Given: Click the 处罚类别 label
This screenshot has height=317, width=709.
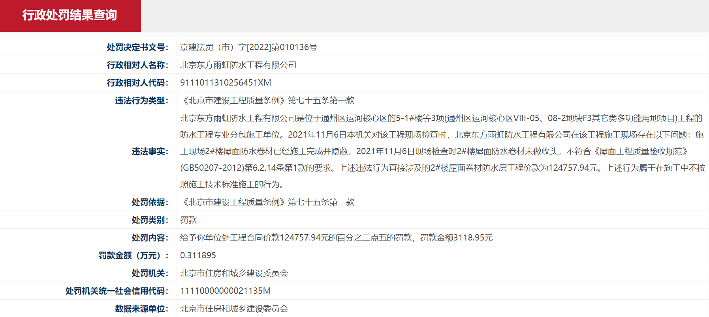Looking at the screenshot, I should 150,220.
